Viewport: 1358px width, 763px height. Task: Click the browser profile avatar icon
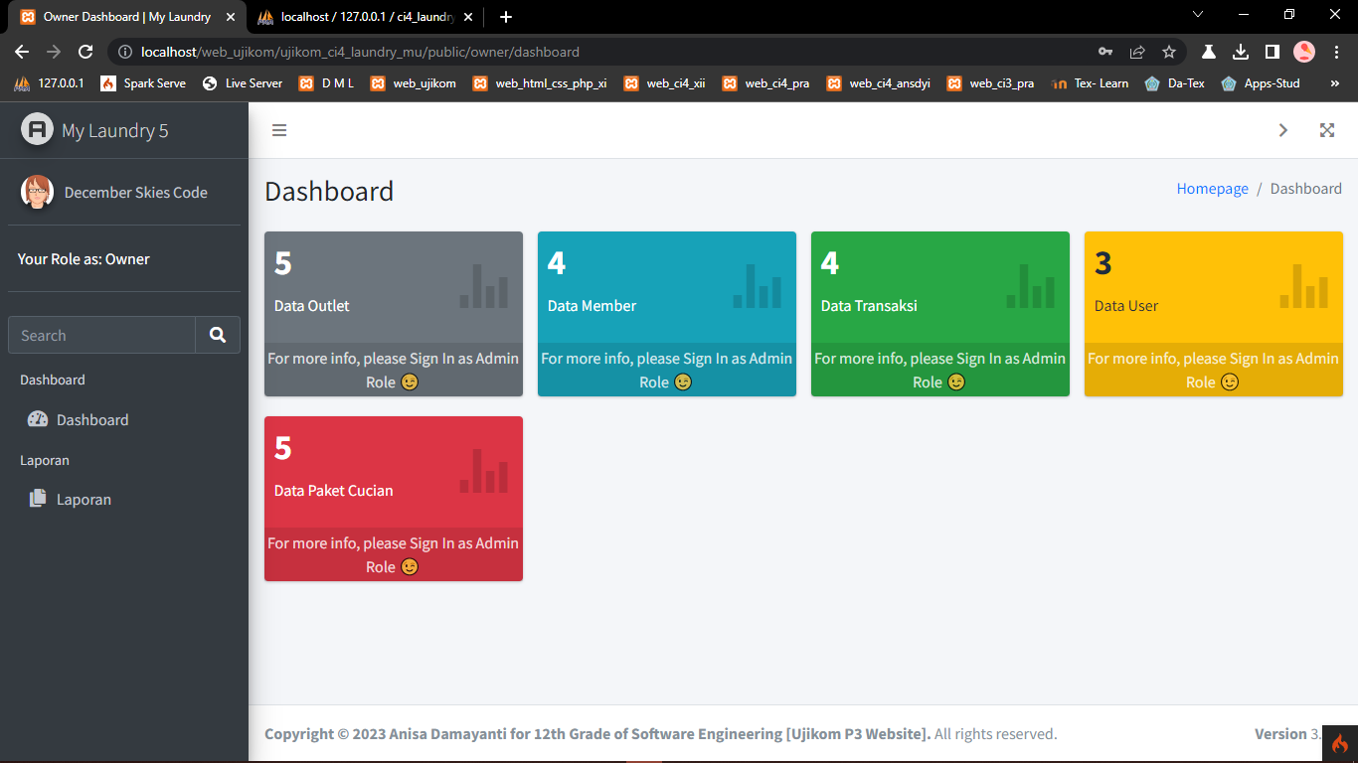[1304, 51]
